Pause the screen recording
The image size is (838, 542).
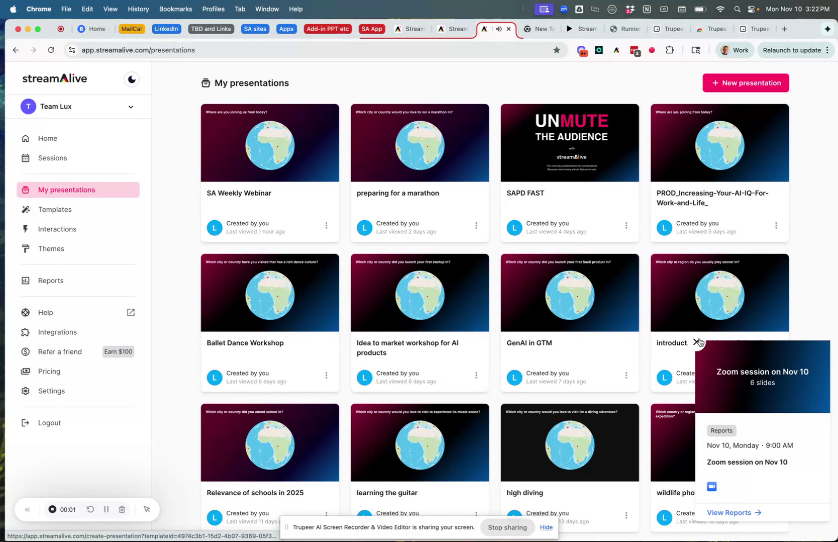point(106,509)
